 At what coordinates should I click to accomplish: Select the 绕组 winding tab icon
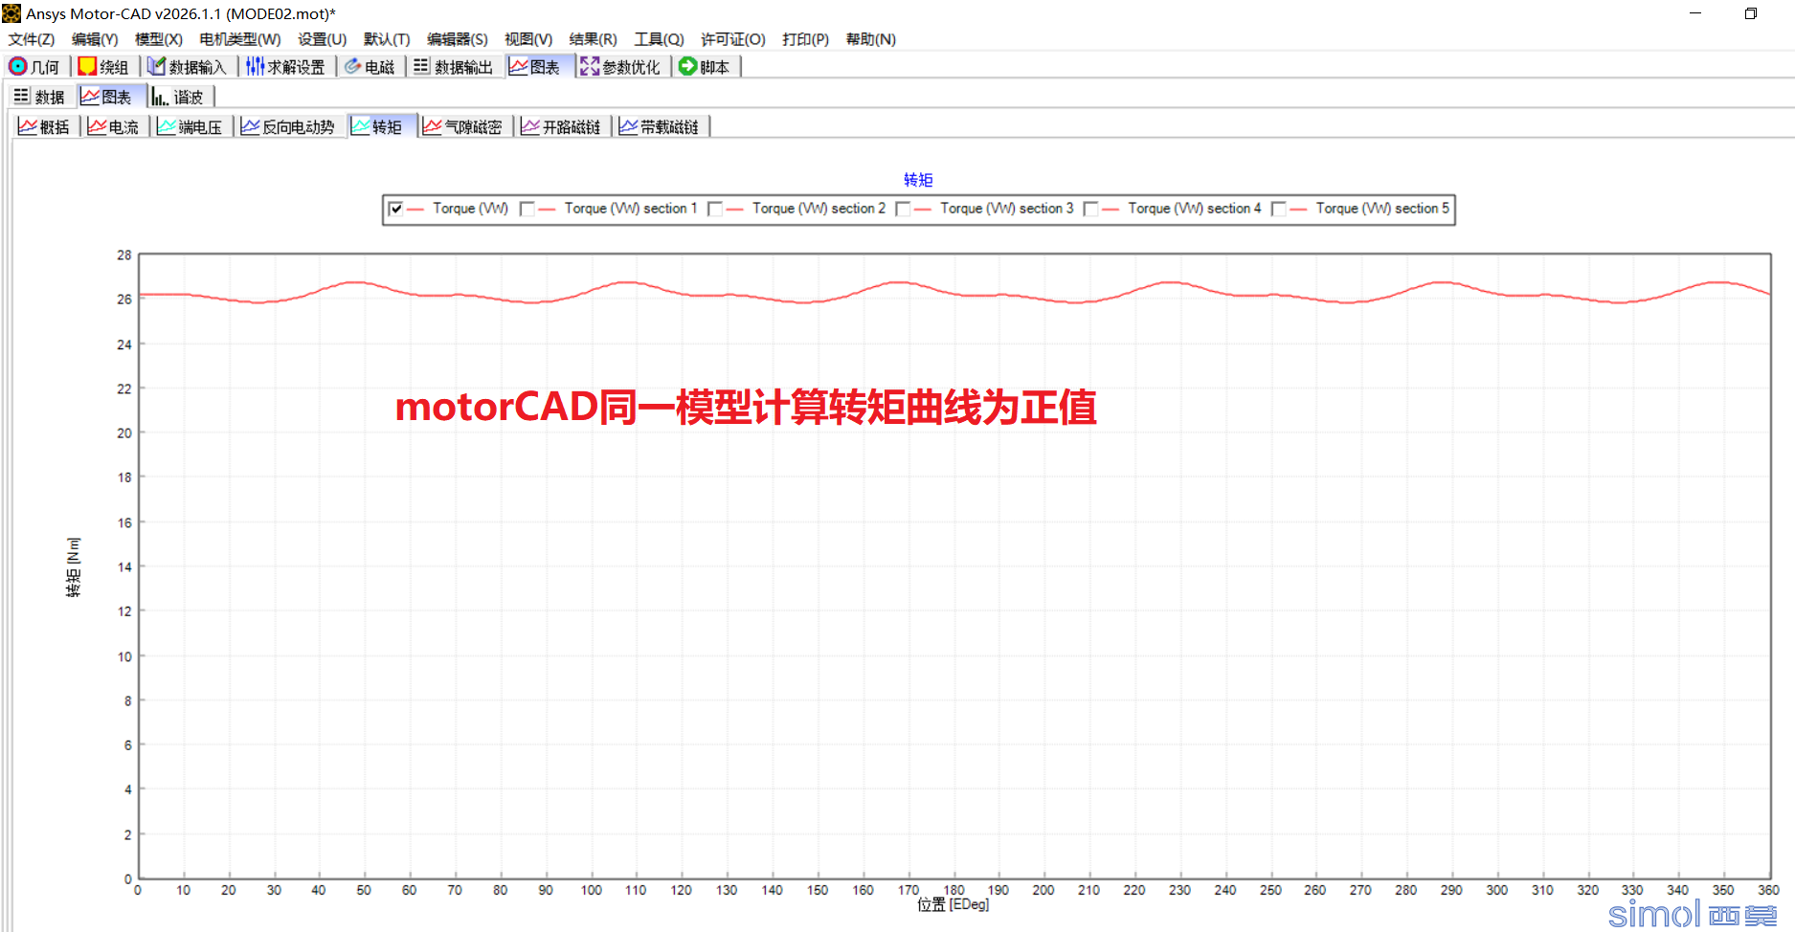(87, 66)
